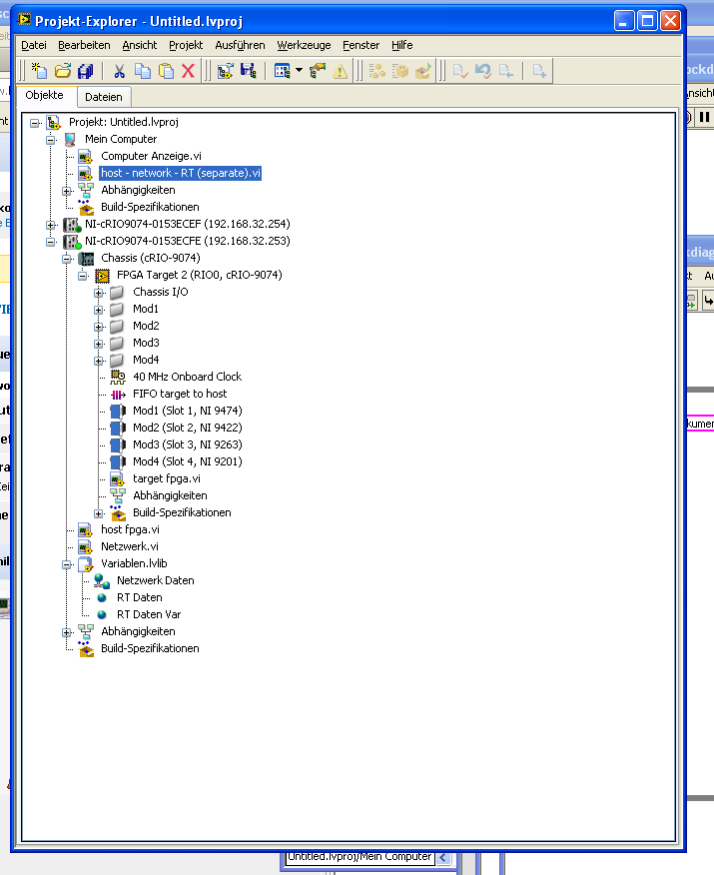Click the warning triangle toolbar icon

341,70
